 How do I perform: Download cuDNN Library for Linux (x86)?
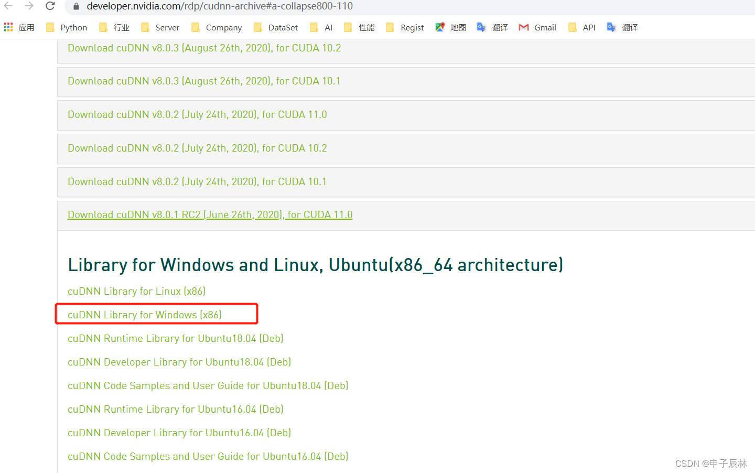(136, 291)
